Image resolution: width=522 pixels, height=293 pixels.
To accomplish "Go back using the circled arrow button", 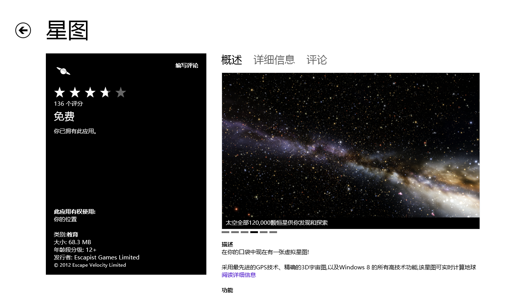I will tap(23, 31).
